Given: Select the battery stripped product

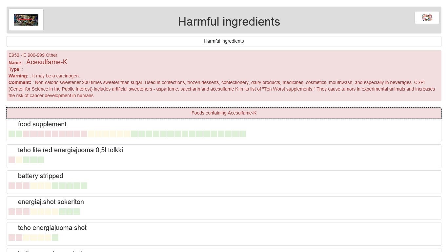Looking at the screenshot, I should pos(41,176).
